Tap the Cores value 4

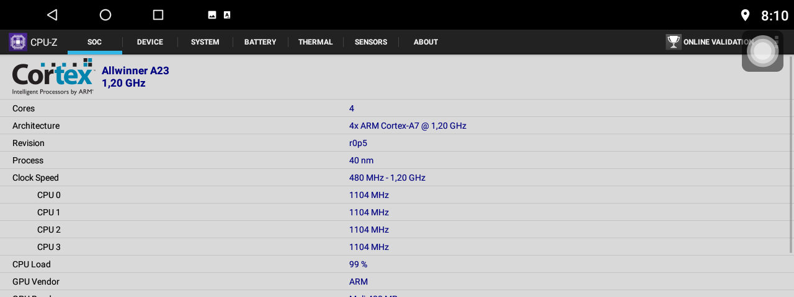click(352, 108)
